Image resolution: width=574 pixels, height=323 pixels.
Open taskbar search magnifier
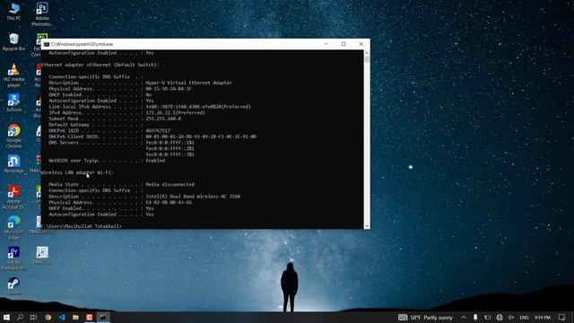click(20, 317)
